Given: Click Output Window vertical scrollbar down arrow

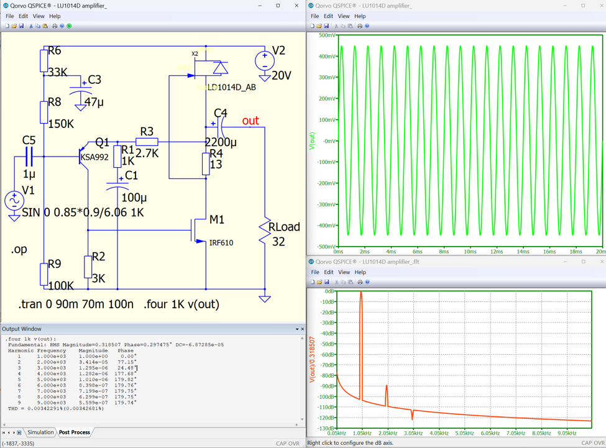Looking at the screenshot, I should click(302, 419).
